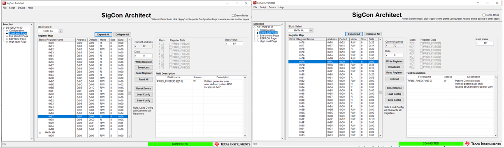
Task: Click Current Address field in left window
Action: click(x=144, y=46)
